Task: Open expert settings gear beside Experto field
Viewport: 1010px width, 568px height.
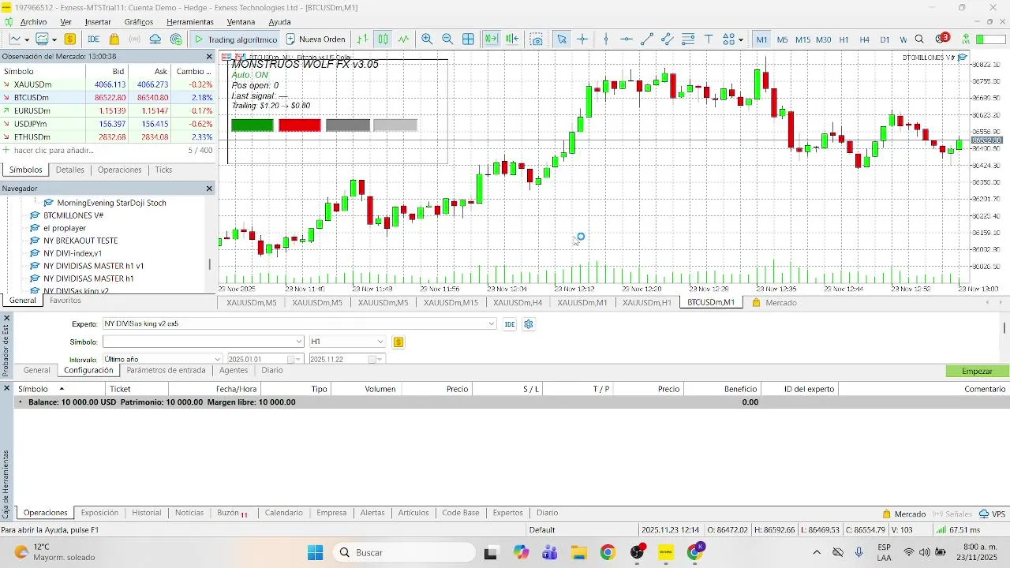Action: pos(529,324)
